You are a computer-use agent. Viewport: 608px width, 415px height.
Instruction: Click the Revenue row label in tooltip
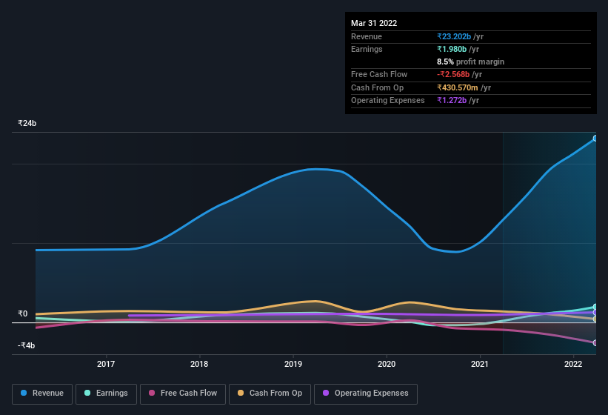[x=367, y=36]
